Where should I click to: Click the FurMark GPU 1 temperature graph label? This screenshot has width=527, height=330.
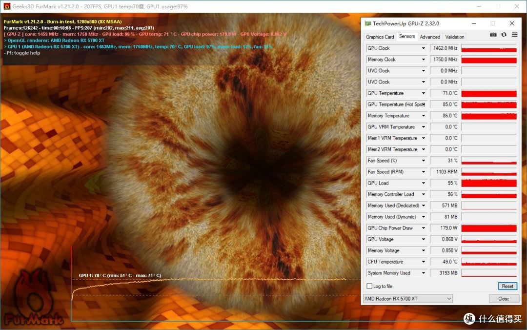point(120,275)
